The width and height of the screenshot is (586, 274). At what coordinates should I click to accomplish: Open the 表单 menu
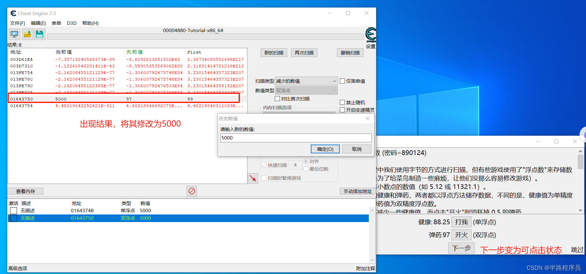pos(56,23)
